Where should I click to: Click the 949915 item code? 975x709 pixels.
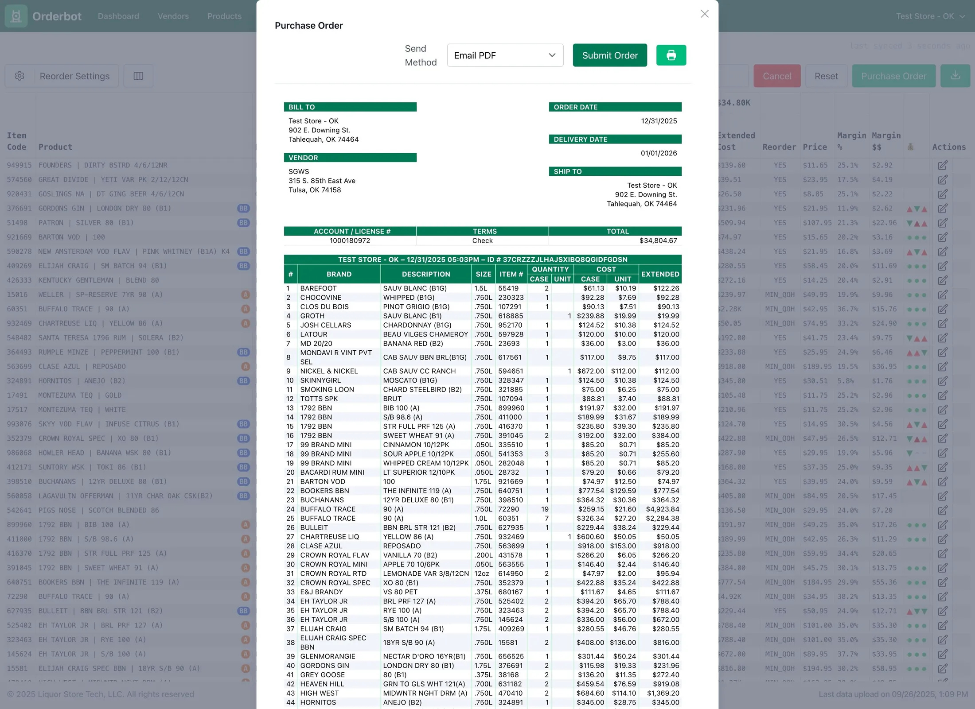[x=19, y=165]
